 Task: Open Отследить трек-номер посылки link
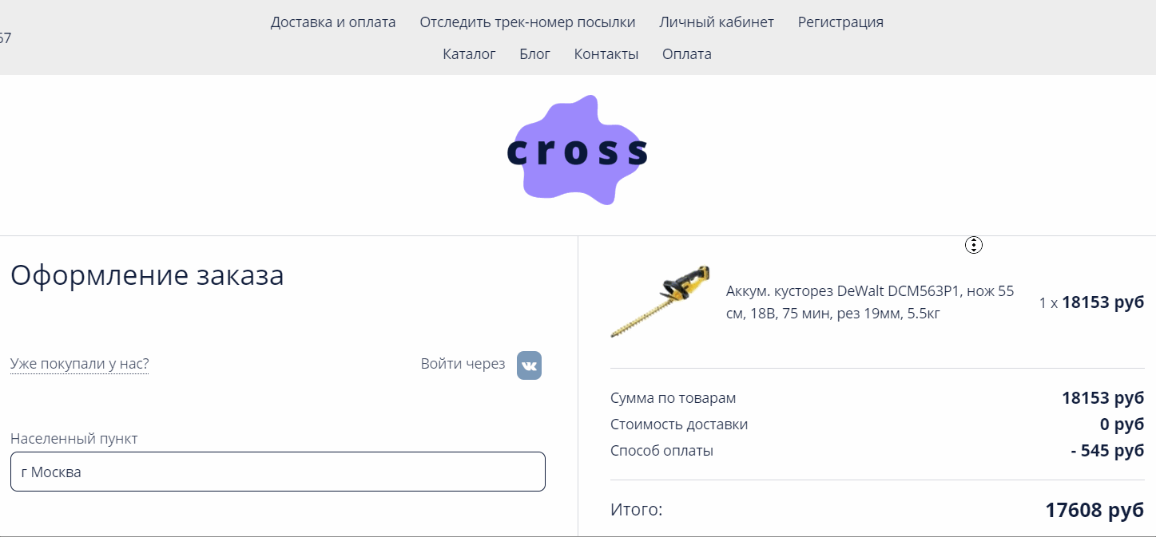click(x=527, y=22)
